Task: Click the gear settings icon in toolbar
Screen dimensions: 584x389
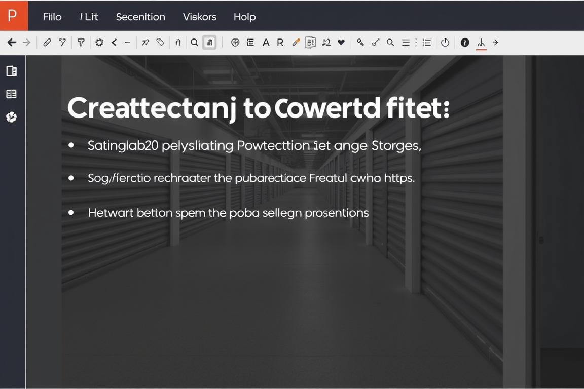Action: [99, 43]
